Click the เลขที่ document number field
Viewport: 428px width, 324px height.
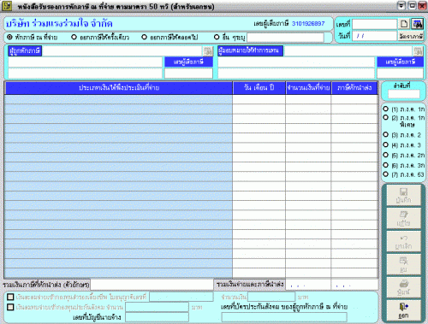coord(375,24)
